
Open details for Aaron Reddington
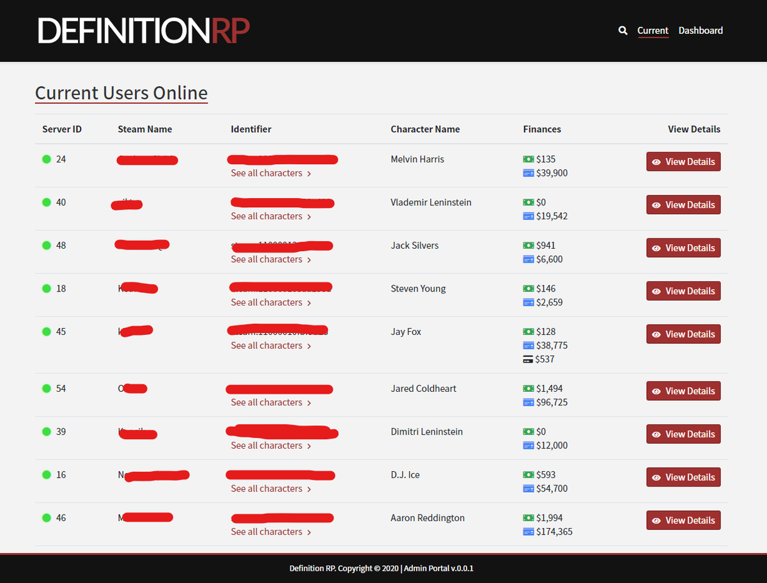pyautogui.click(x=683, y=520)
